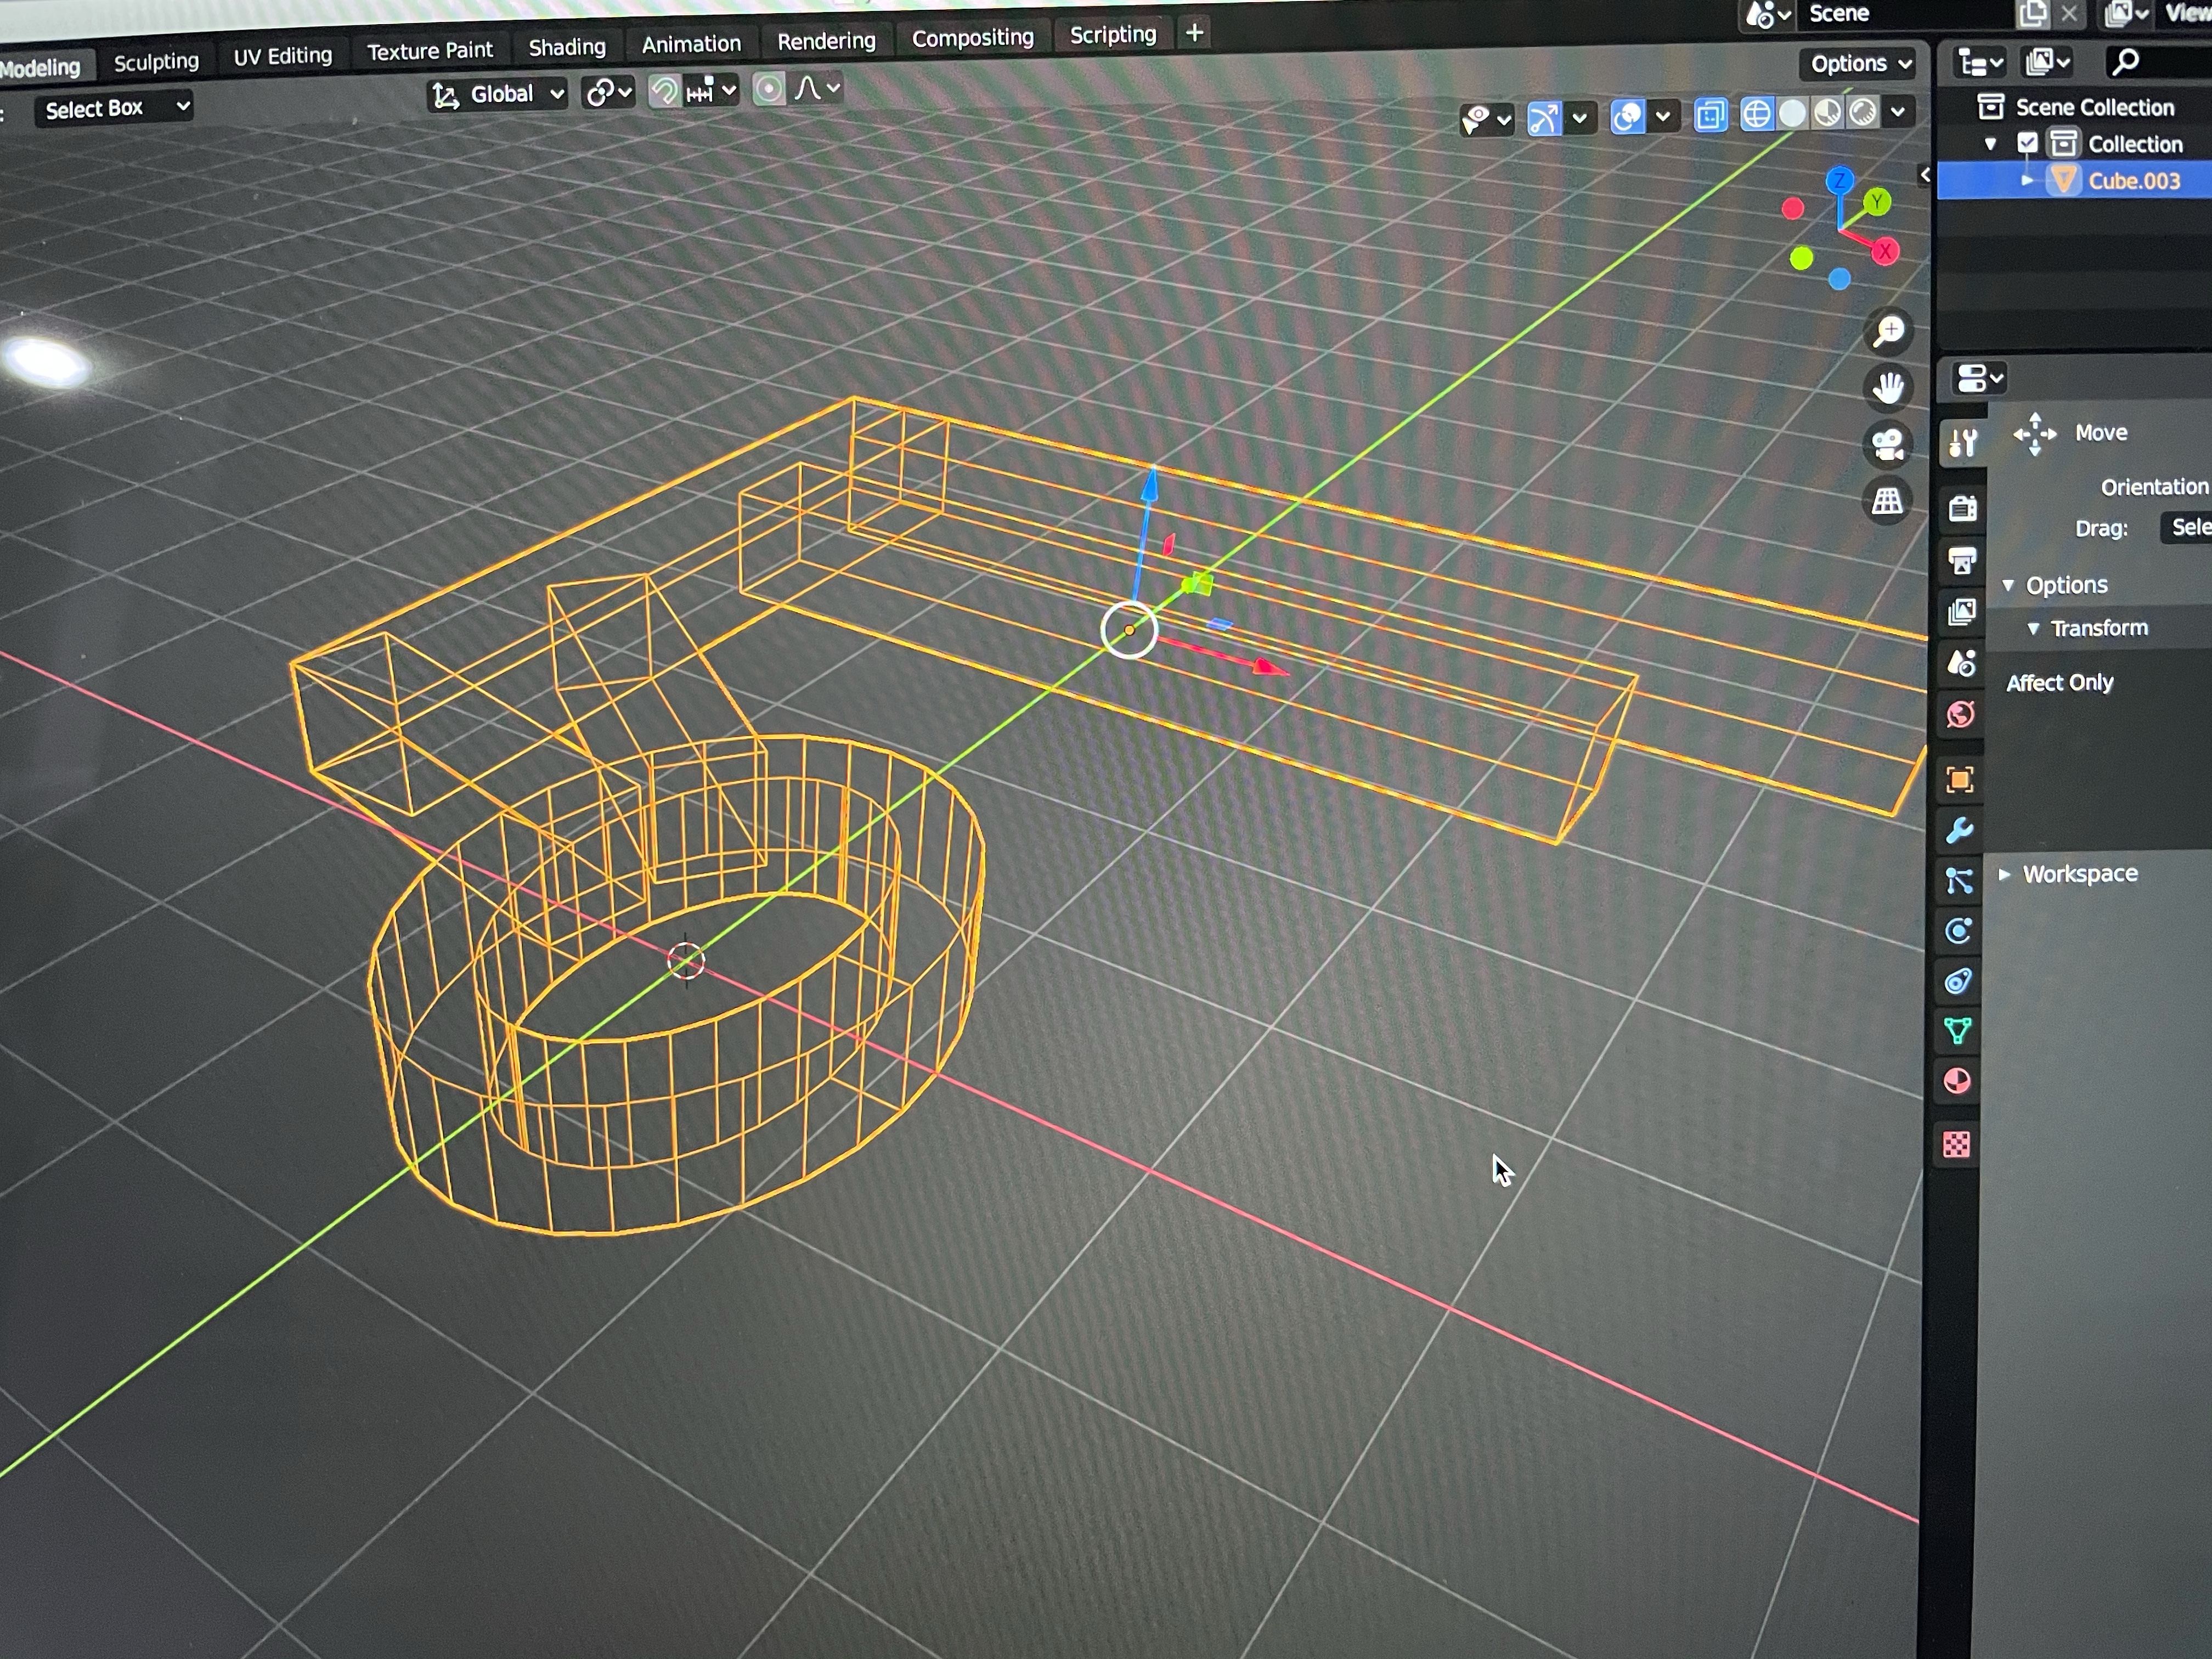Switch to the Shading workspace tab
Image resolution: width=2212 pixels, height=1659 pixels.
[x=566, y=47]
